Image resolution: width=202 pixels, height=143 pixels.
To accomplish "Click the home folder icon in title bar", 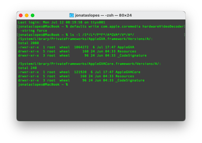I will [71, 15].
